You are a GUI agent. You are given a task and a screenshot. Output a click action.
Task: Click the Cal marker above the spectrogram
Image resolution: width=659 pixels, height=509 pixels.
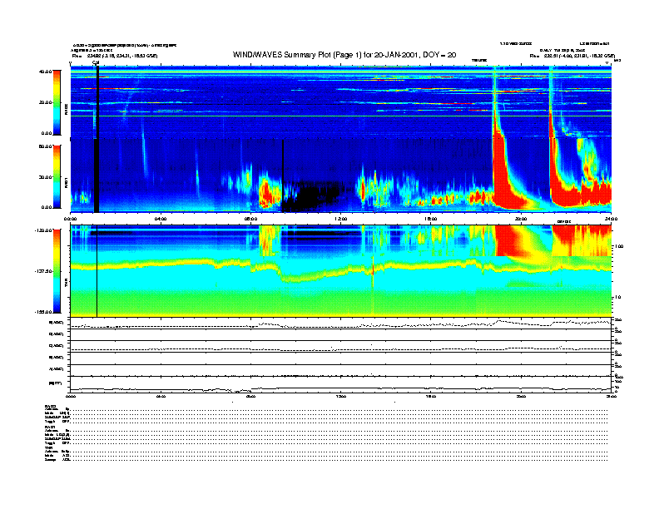[96, 62]
